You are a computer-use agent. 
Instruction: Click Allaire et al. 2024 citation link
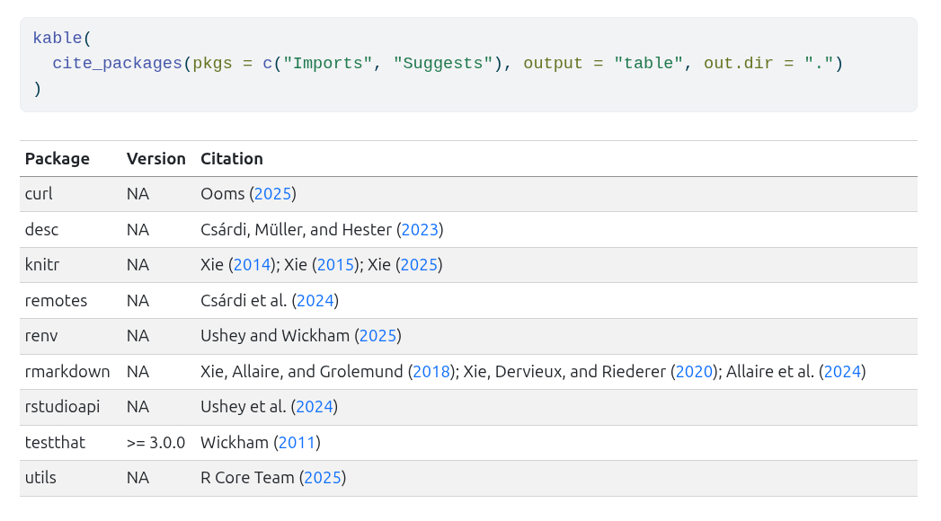[842, 372]
